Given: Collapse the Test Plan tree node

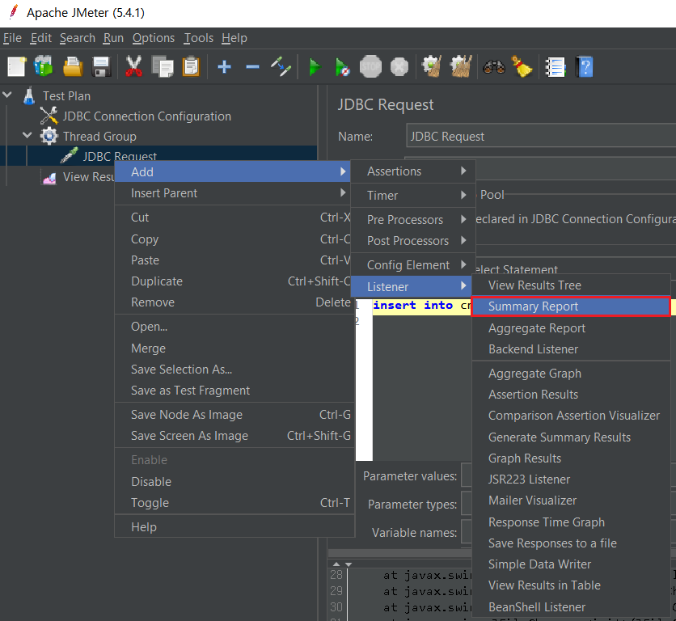Looking at the screenshot, I should [7, 95].
